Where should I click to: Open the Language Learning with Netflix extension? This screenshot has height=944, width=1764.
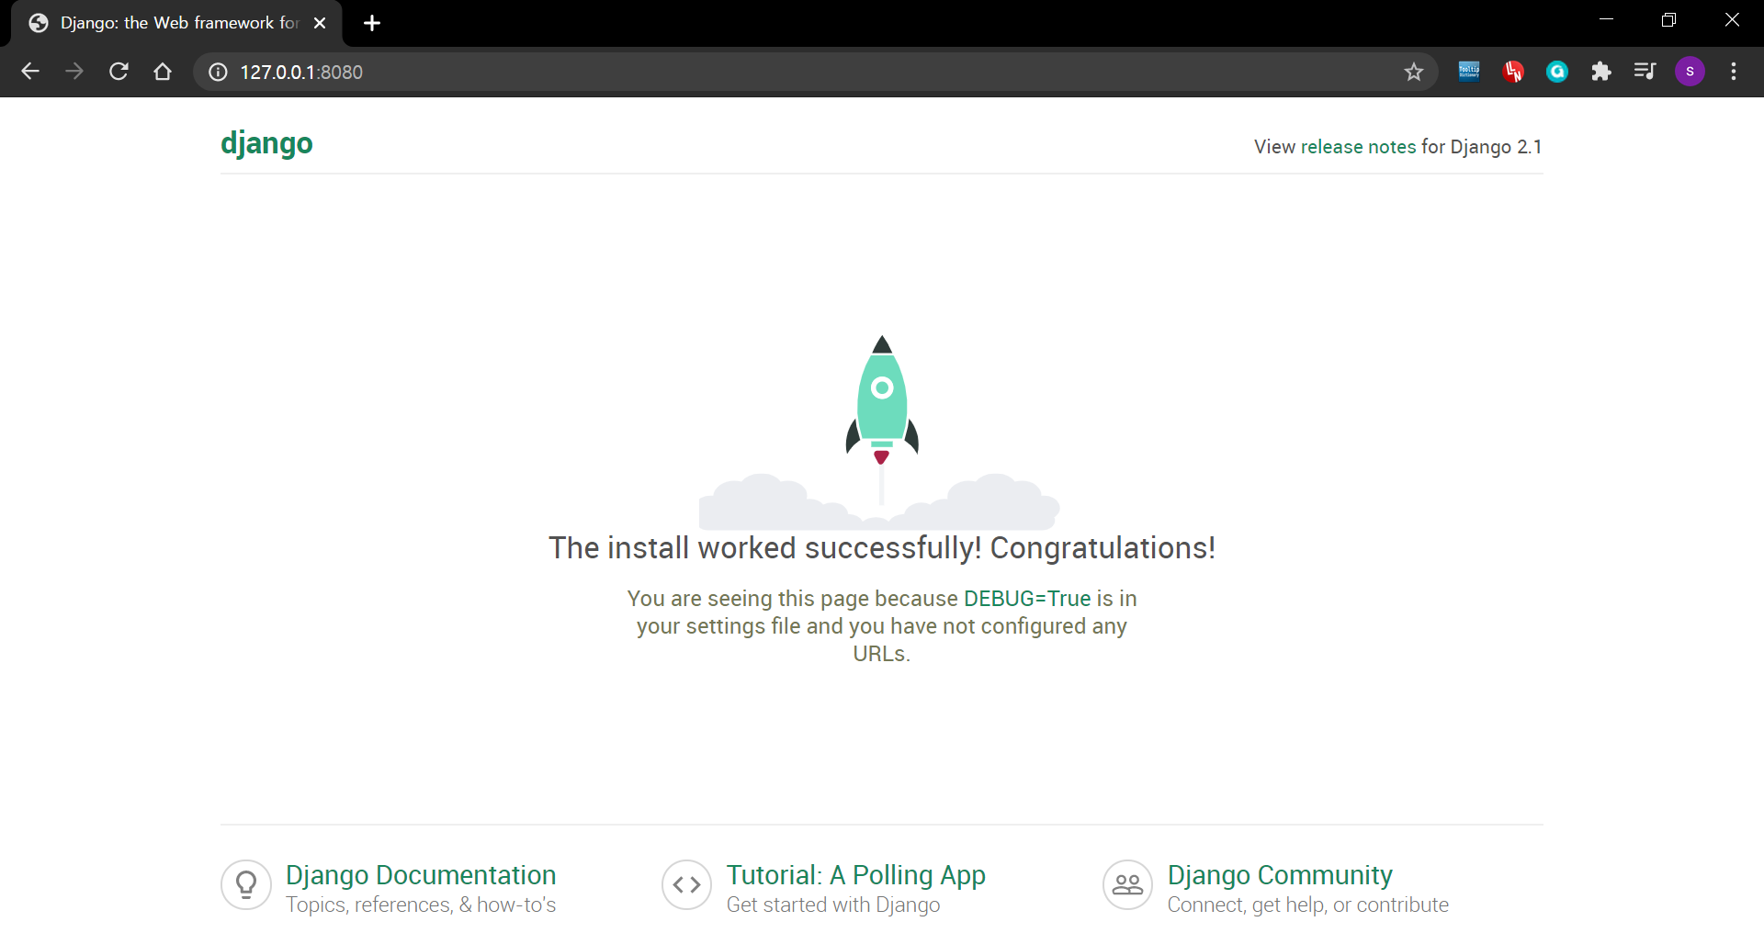[x=1513, y=72]
